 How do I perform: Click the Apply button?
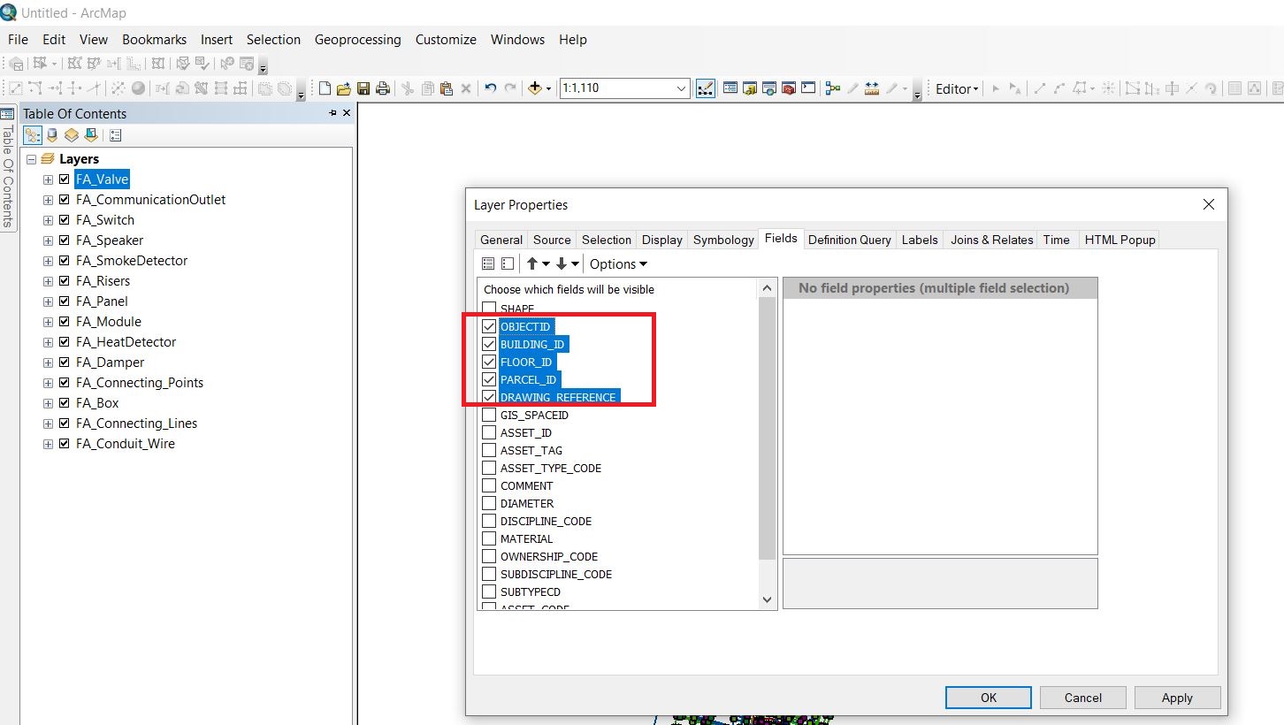[1177, 698]
